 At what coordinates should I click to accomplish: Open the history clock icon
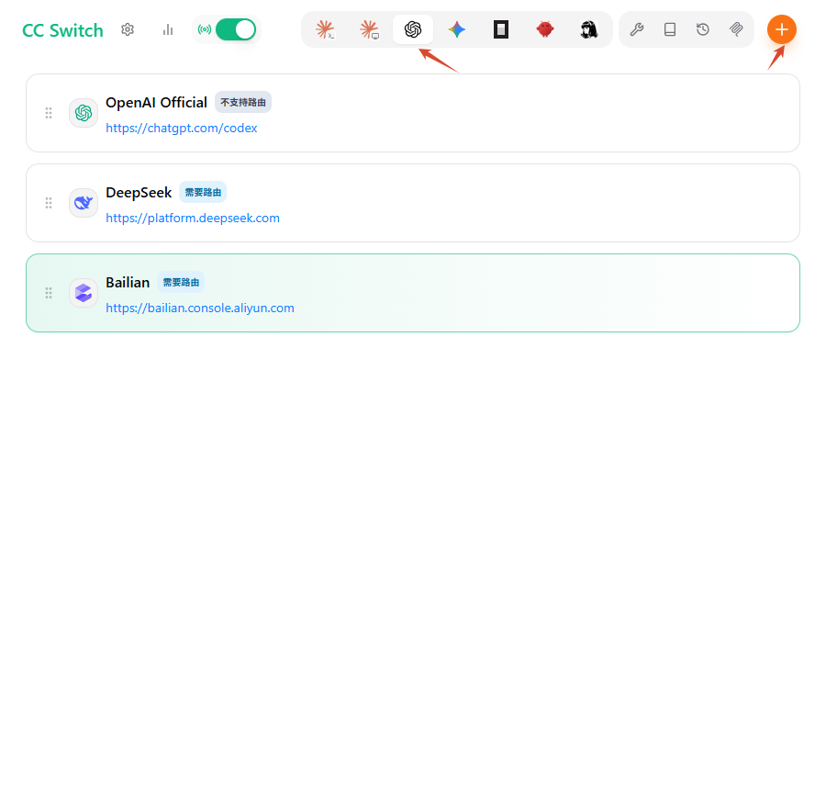703,29
